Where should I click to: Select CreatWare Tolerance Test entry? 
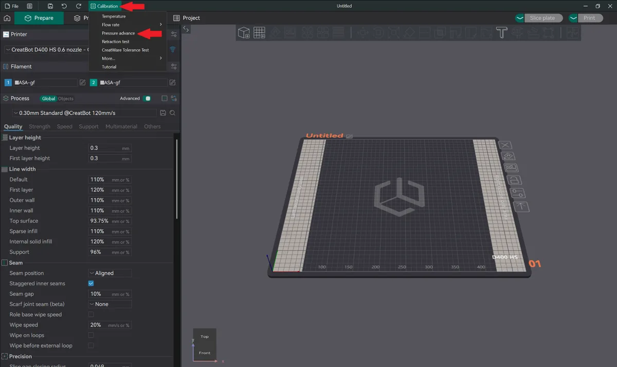(125, 50)
